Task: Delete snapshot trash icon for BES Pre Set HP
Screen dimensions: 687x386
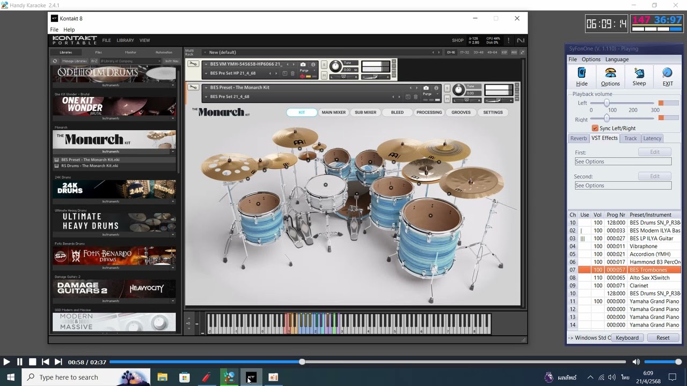Action: click(x=293, y=73)
